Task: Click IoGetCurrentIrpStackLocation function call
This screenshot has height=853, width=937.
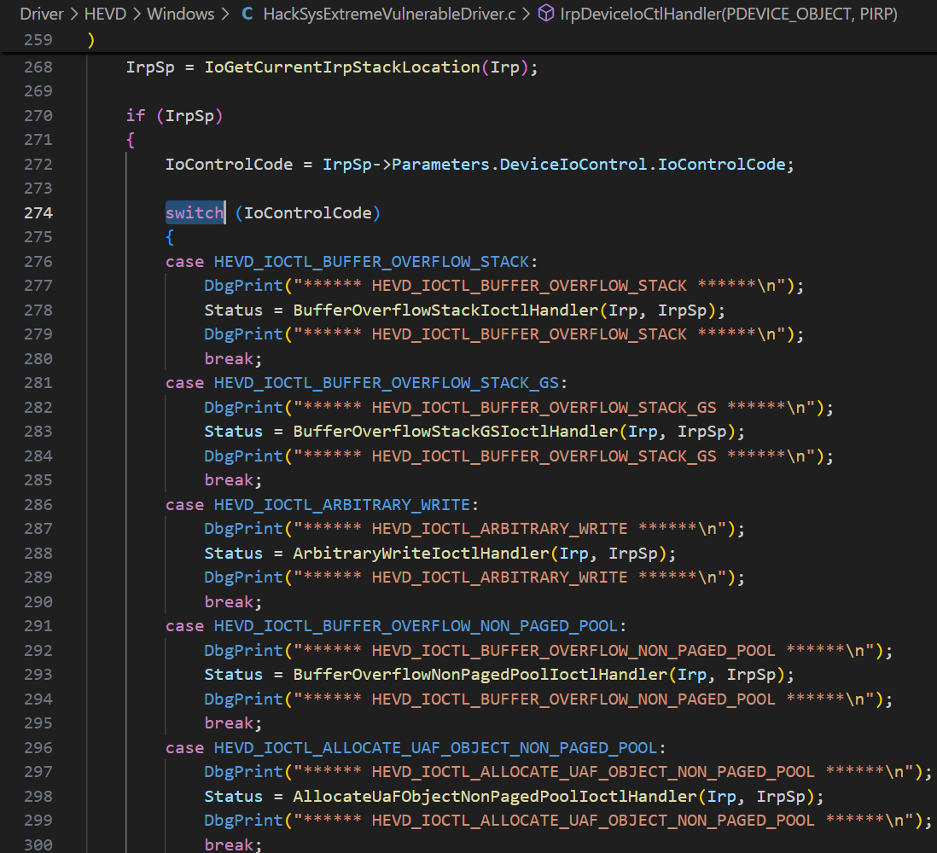Action: [x=342, y=67]
